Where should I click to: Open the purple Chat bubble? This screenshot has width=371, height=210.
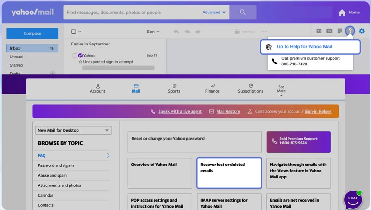[x=353, y=199]
